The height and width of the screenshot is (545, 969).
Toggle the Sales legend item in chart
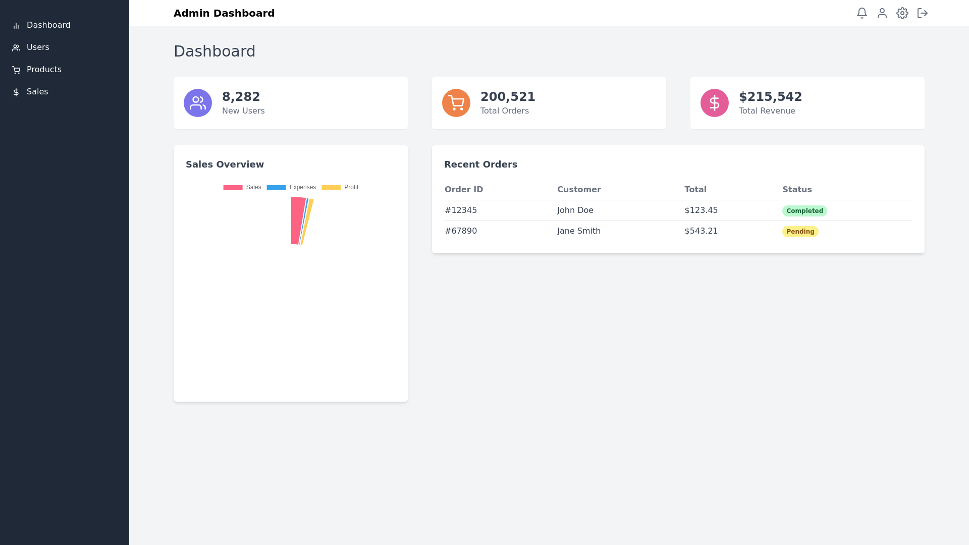pos(242,187)
